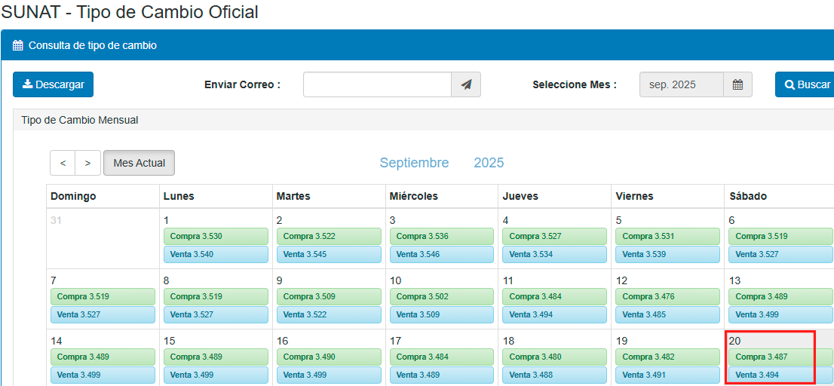Click the Buscar search button
The height and width of the screenshot is (386, 834).
point(805,84)
